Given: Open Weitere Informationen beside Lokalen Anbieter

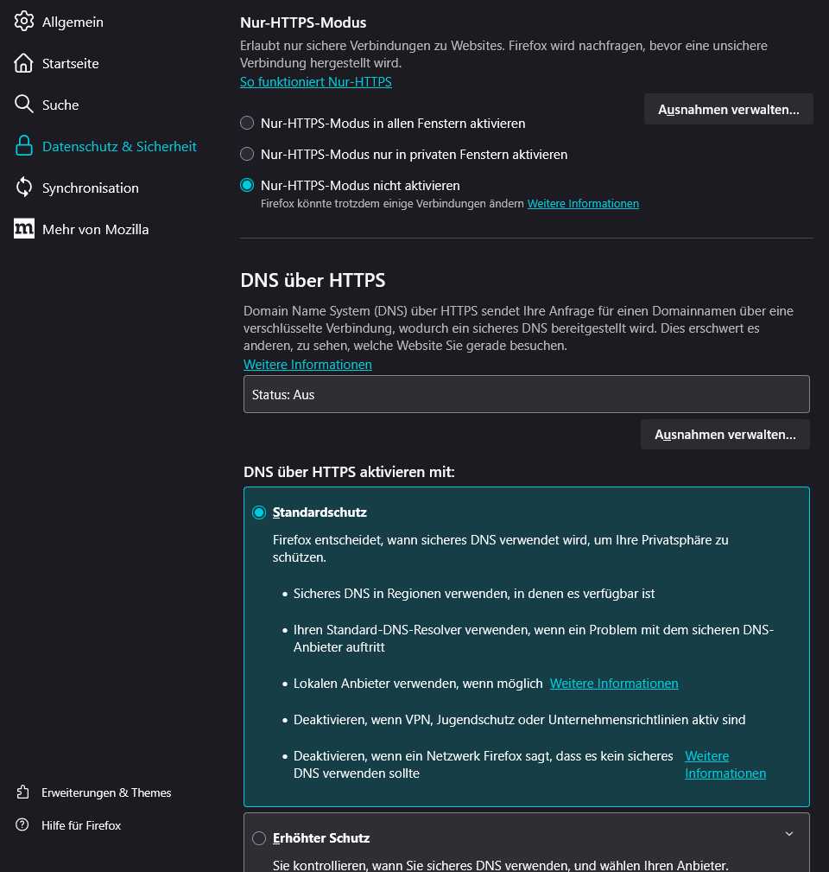Looking at the screenshot, I should tap(614, 684).
